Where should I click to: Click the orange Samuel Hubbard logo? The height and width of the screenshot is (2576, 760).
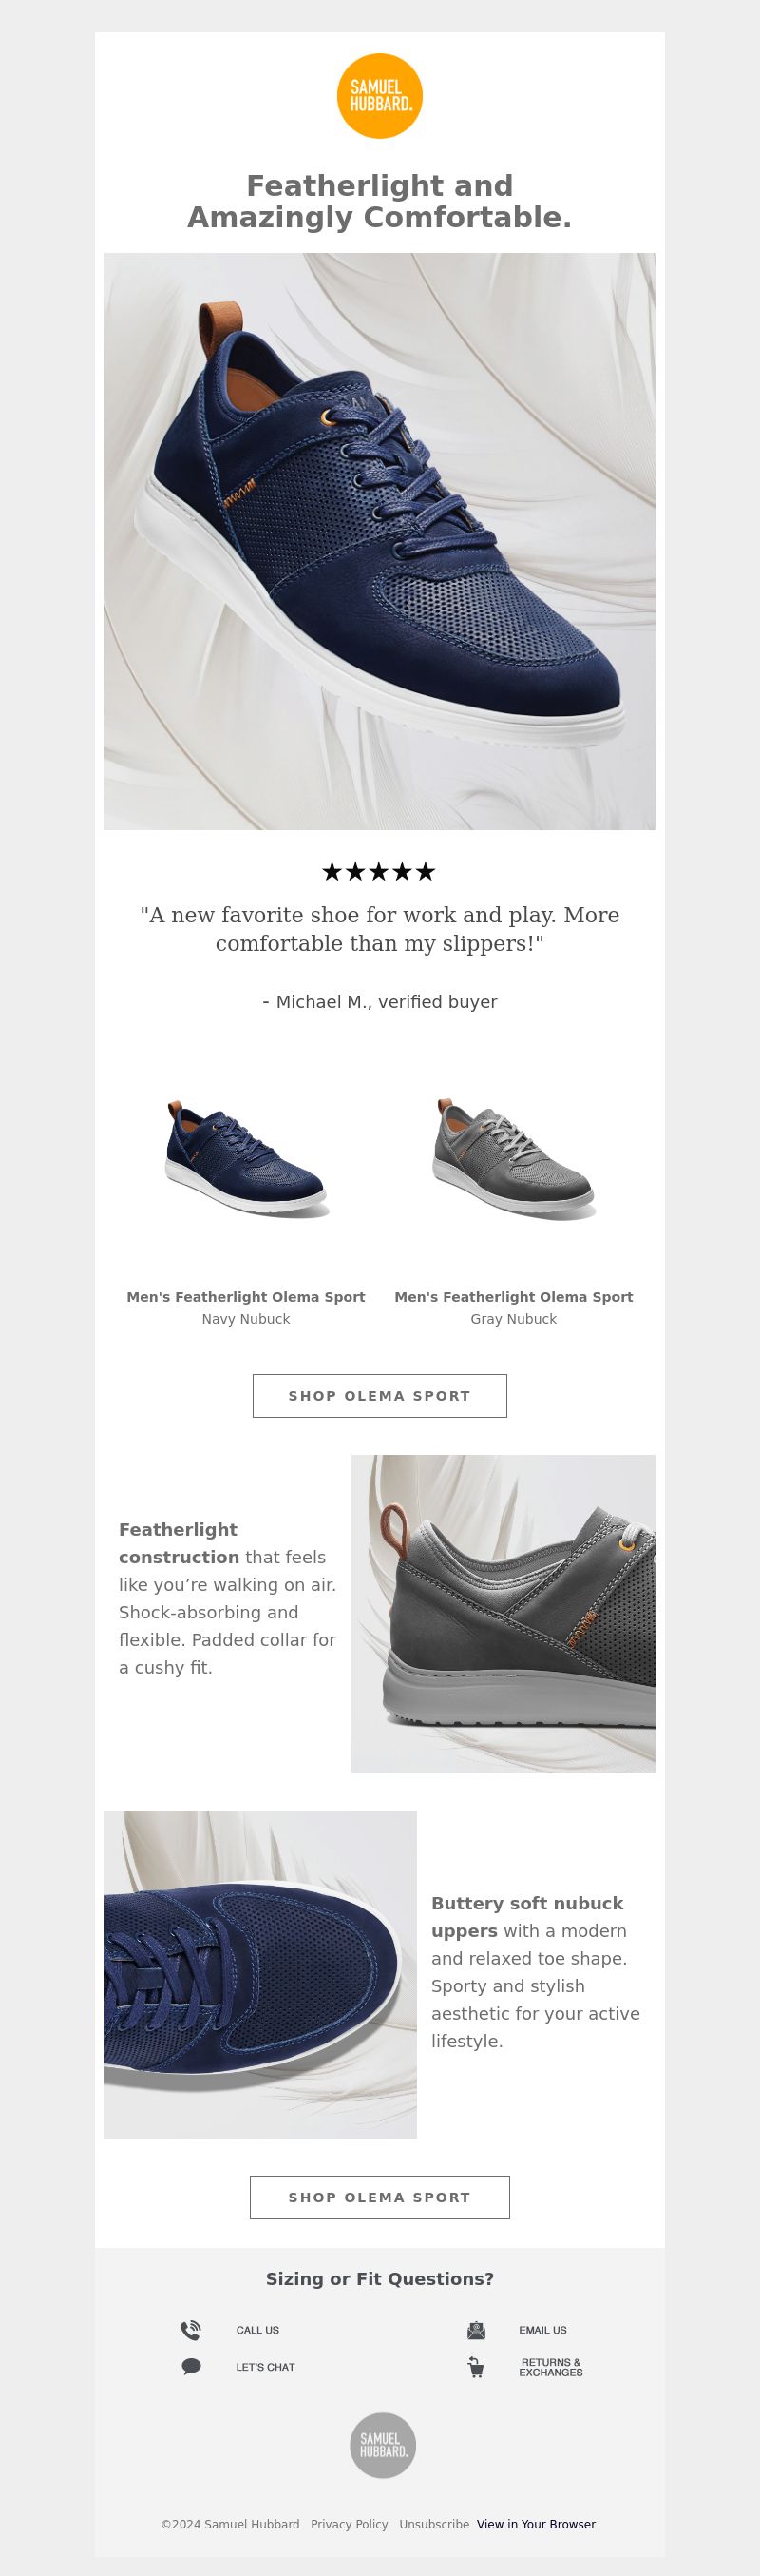pos(379,96)
